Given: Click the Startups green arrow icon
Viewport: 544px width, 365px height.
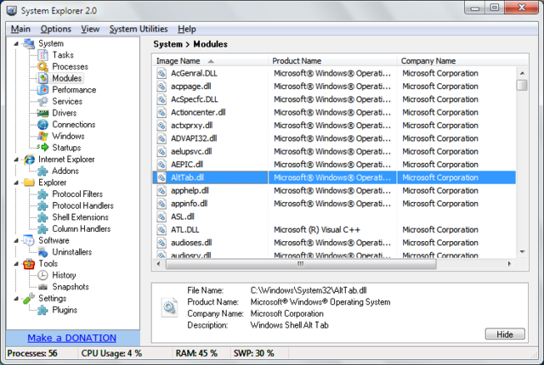Looking at the screenshot, I should click(43, 148).
